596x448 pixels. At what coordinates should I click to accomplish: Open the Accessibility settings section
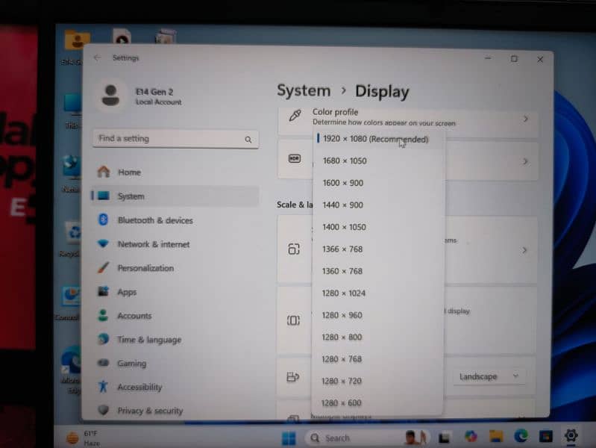139,387
